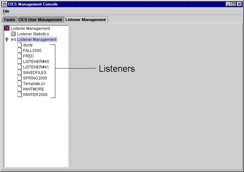Select the dusty listener
This screenshot has width=244, height=172.
click(28, 45)
